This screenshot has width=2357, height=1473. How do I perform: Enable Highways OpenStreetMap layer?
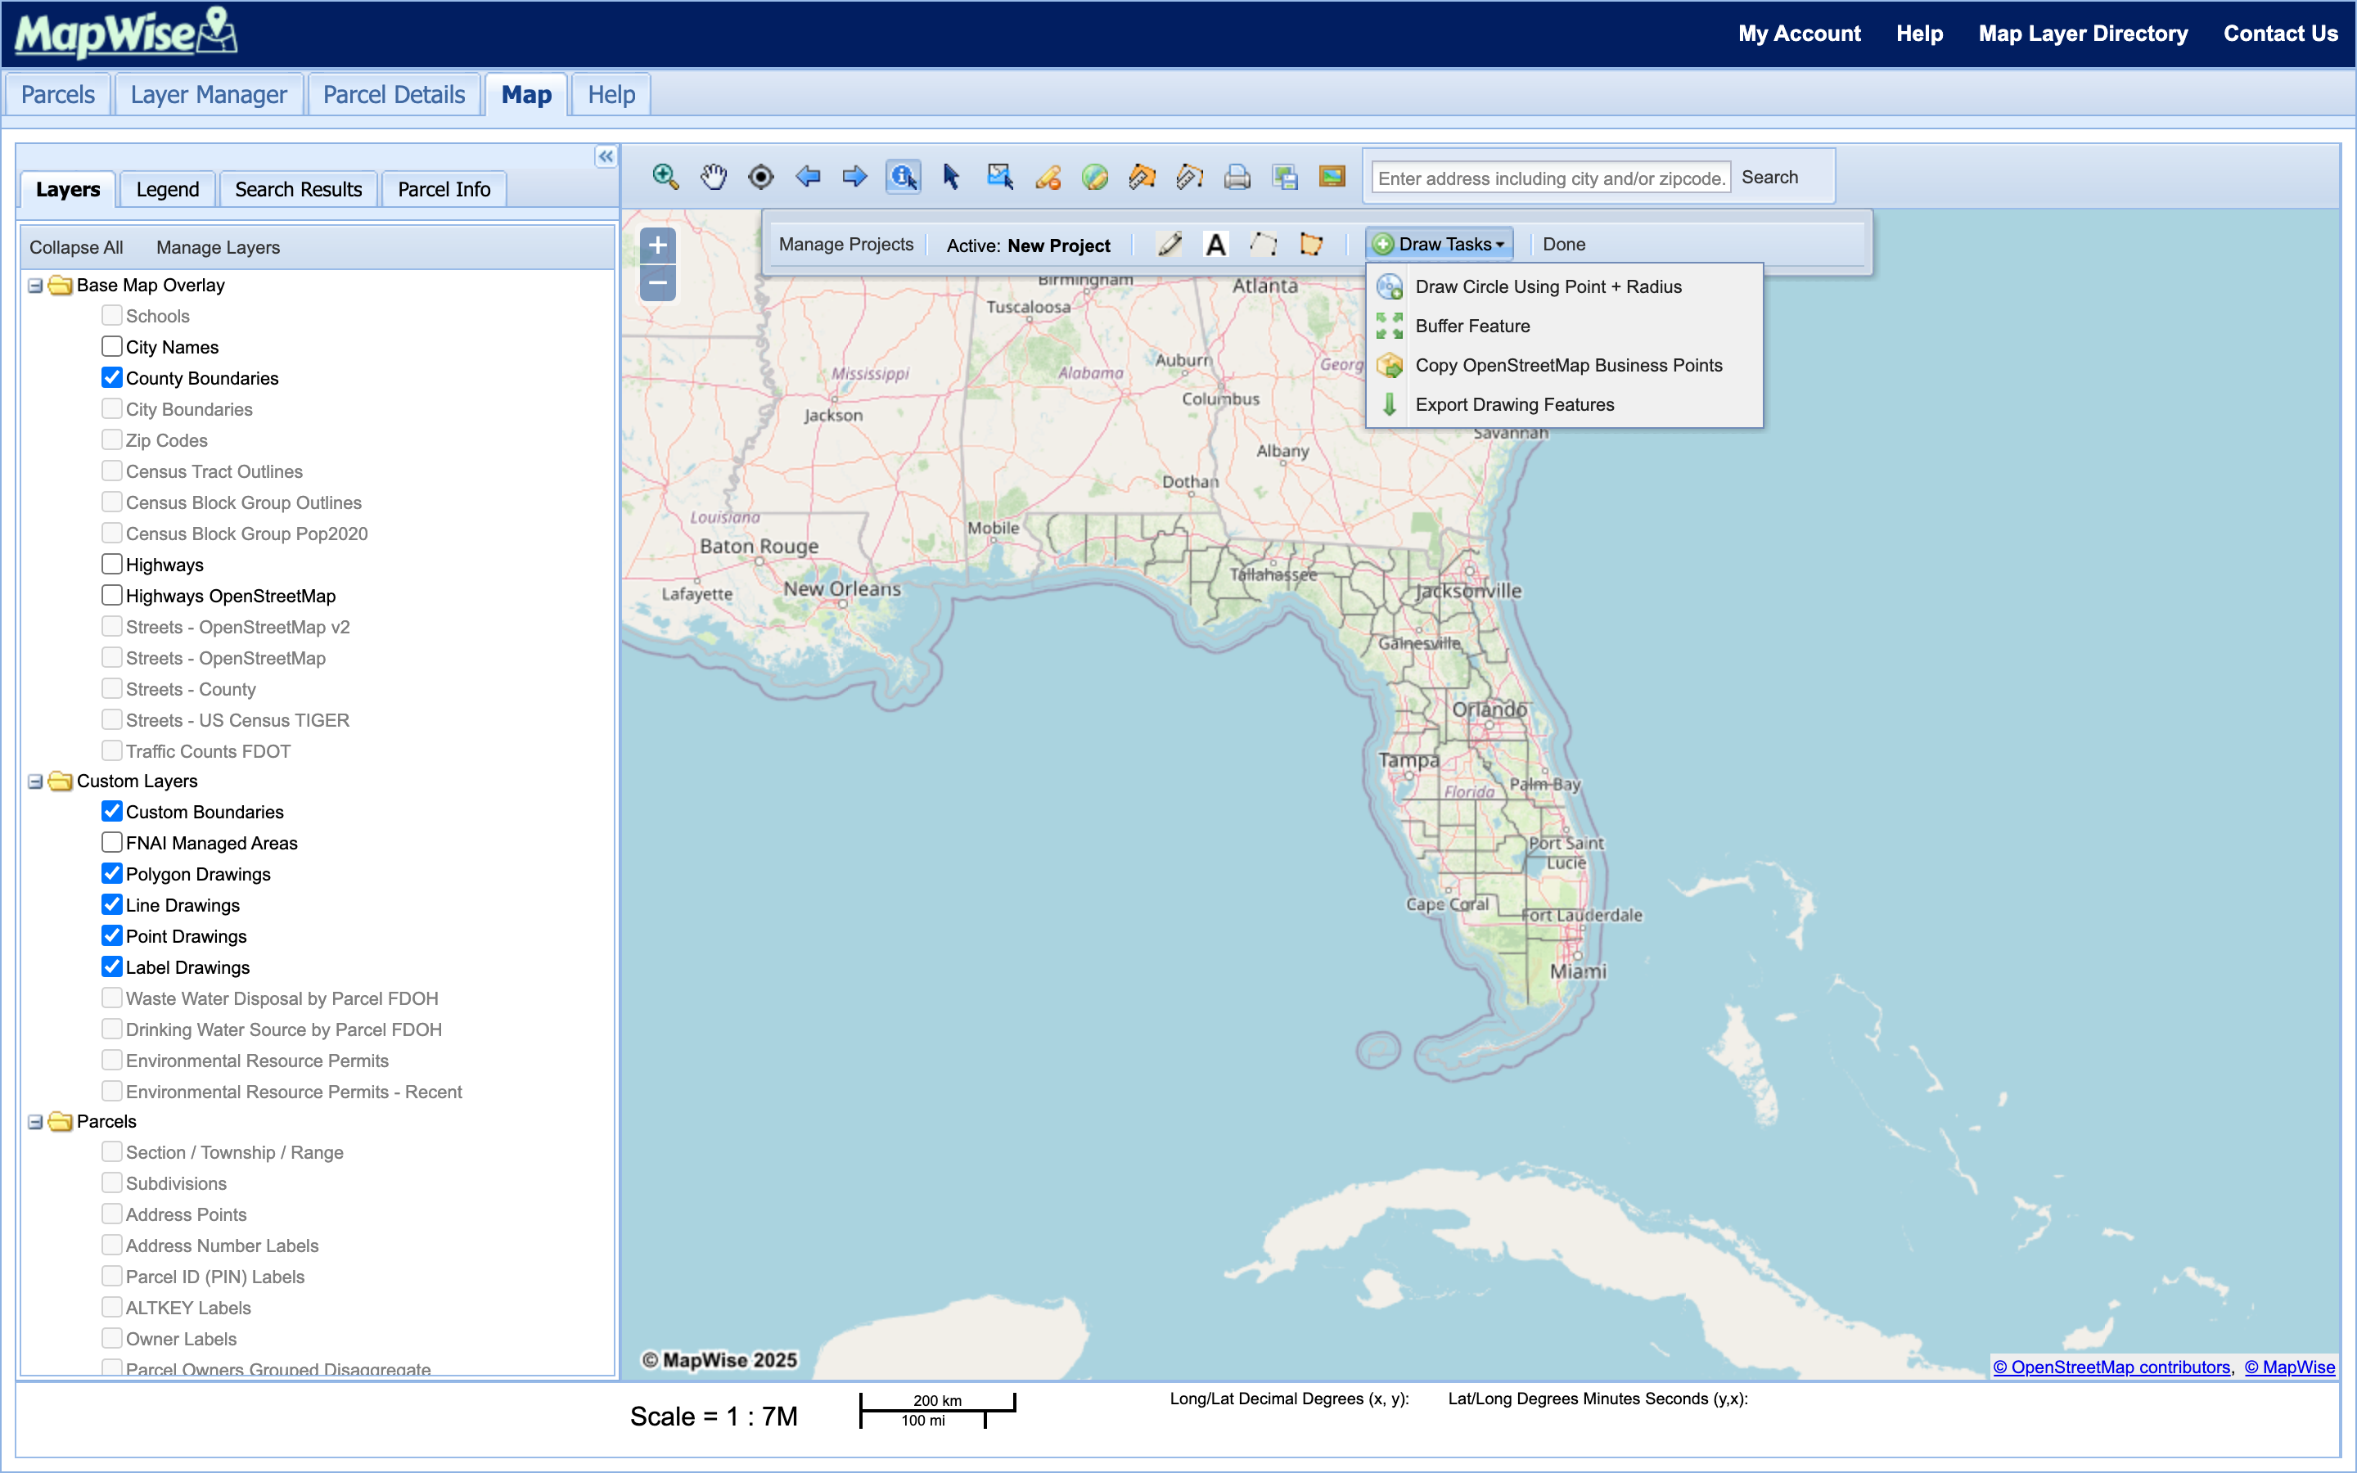click(x=112, y=595)
